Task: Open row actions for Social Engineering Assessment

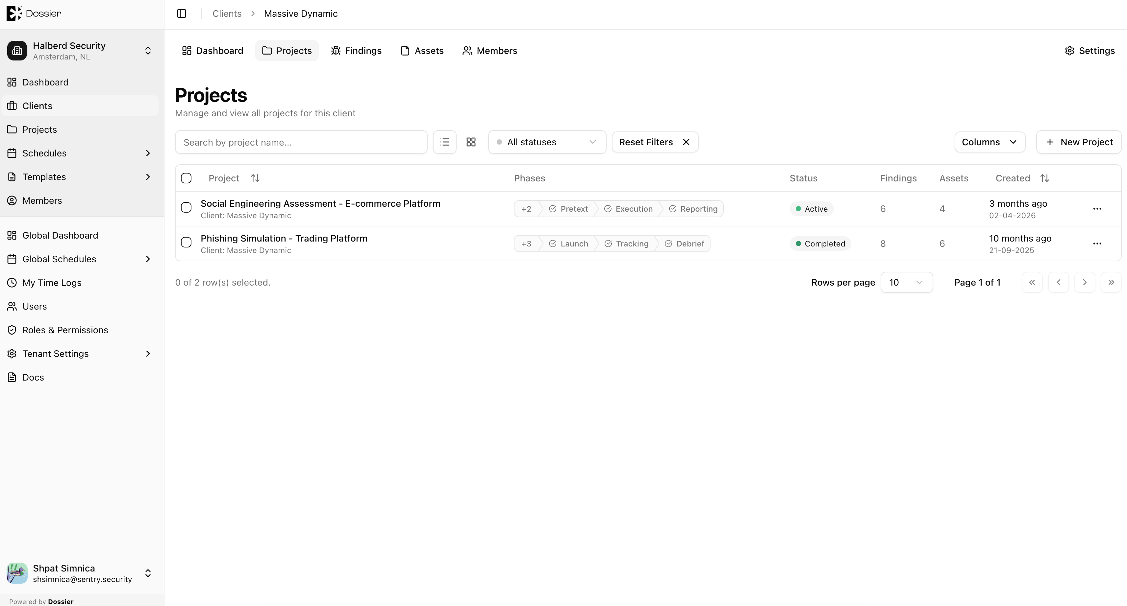Action: pyautogui.click(x=1097, y=209)
